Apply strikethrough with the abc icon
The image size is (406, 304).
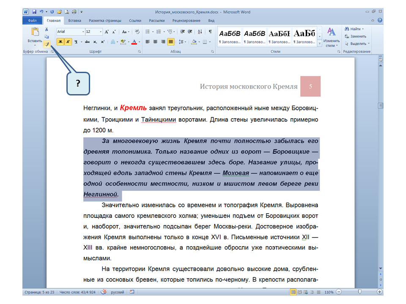pos(87,42)
